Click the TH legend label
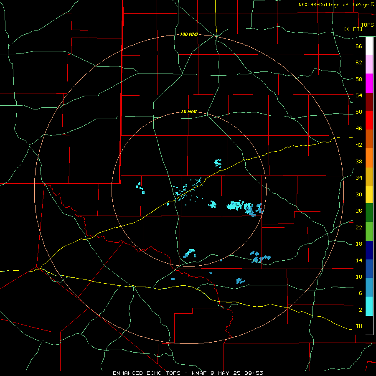The width and height of the screenshot is (376, 376). (x=359, y=326)
